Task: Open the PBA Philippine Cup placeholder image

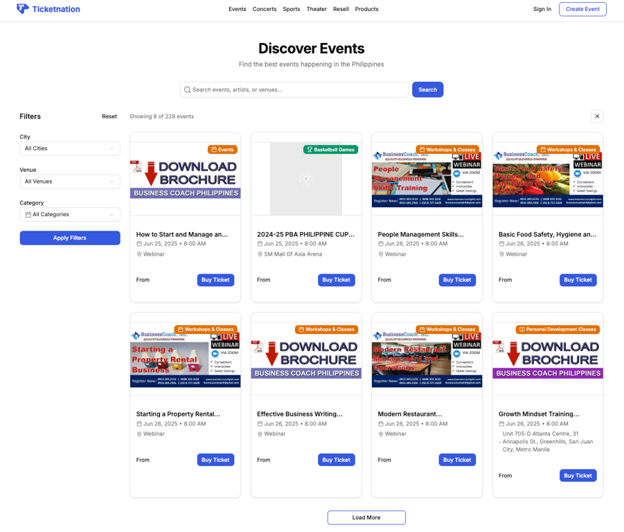Action: (306, 179)
